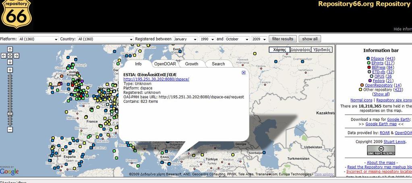Screen dimensions: 412x183
Task: Pan the map down with arrow button
Action: pos(10,62)
